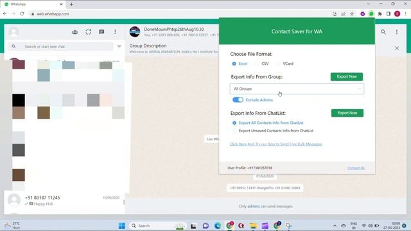Open the All Groups dropdown
The image size is (411, 231).
[x=297, y=89]
